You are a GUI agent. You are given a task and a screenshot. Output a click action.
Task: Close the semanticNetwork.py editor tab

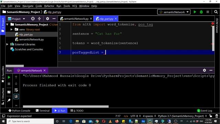91,19
